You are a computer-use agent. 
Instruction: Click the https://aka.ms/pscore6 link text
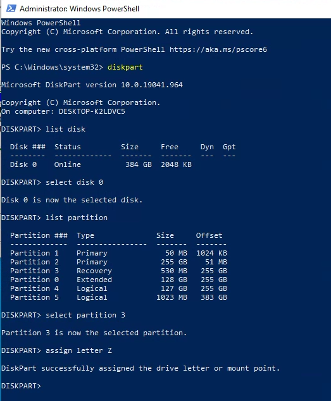coord(218,49)
